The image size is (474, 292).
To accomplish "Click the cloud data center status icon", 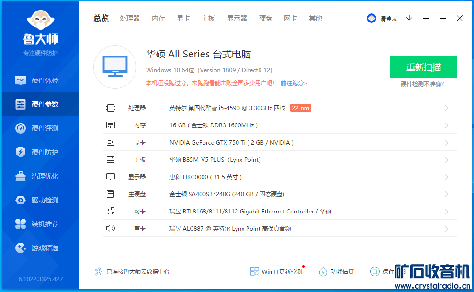I will (99, 271).
